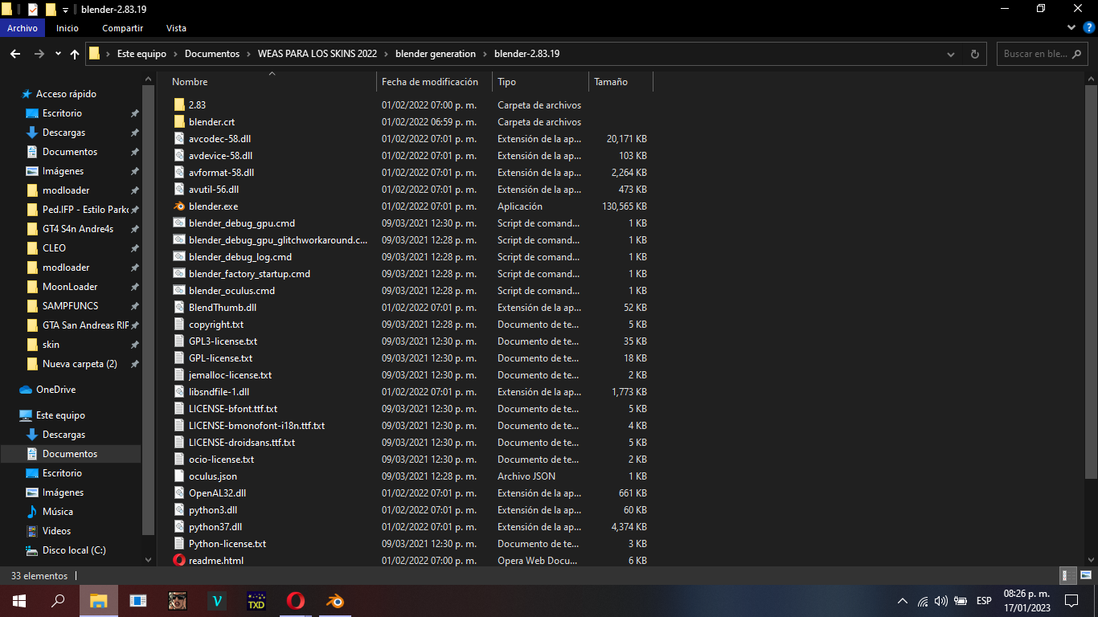Sort files by the Tipo column header

tap(540, 82)
